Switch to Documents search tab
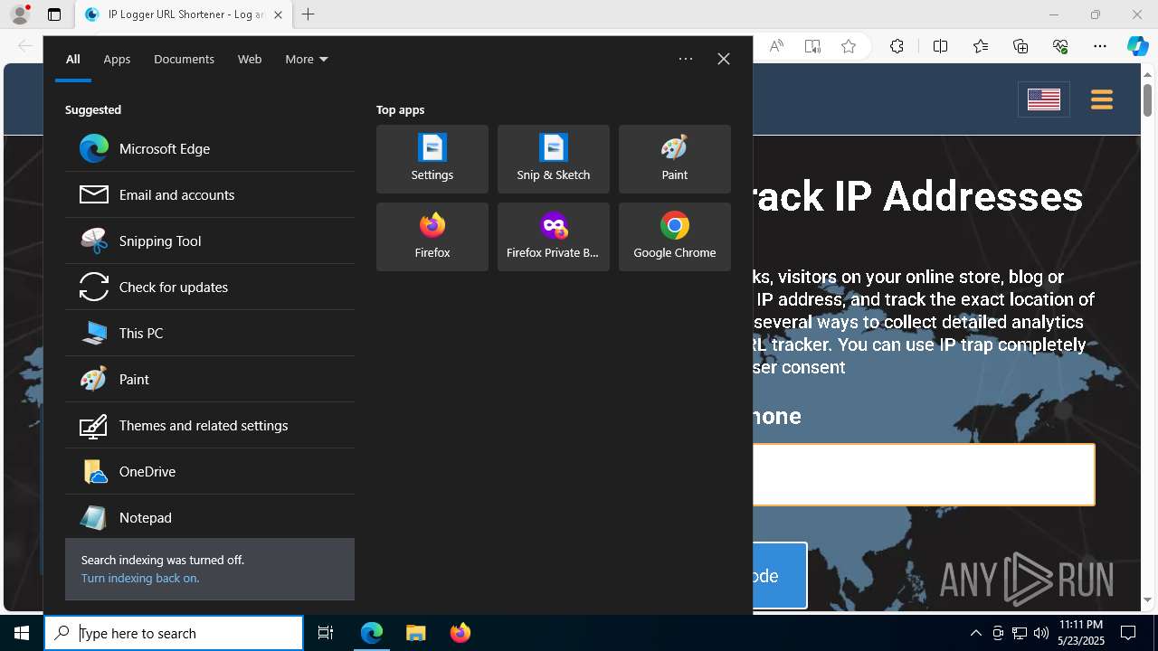1158x651 pixels. pyautogui.click(x=184, y=59)
